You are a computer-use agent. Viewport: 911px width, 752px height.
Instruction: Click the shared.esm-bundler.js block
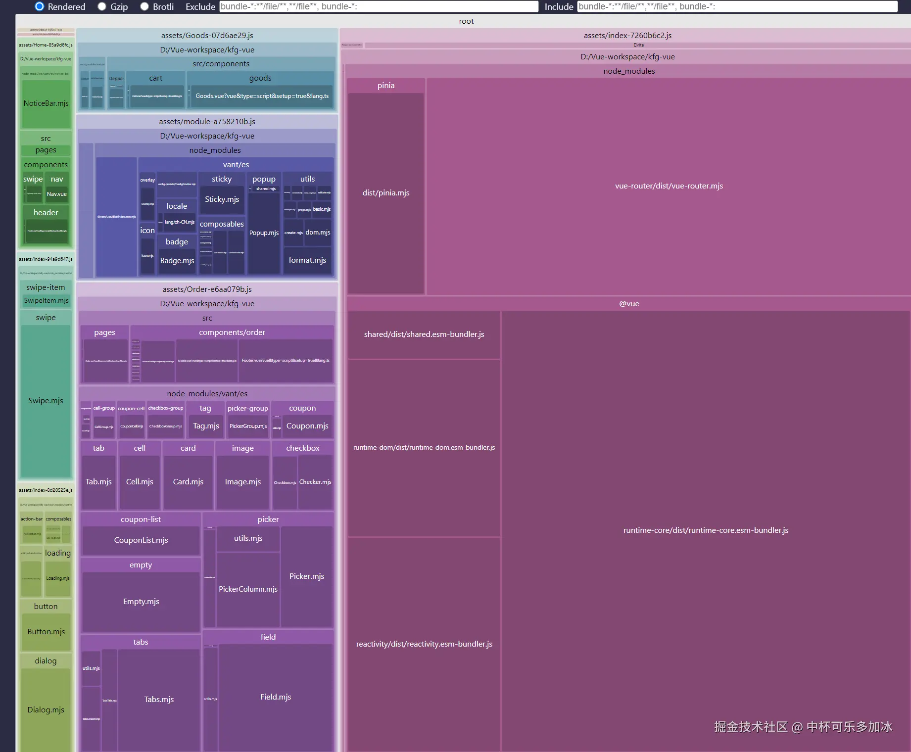click(424, 334)
